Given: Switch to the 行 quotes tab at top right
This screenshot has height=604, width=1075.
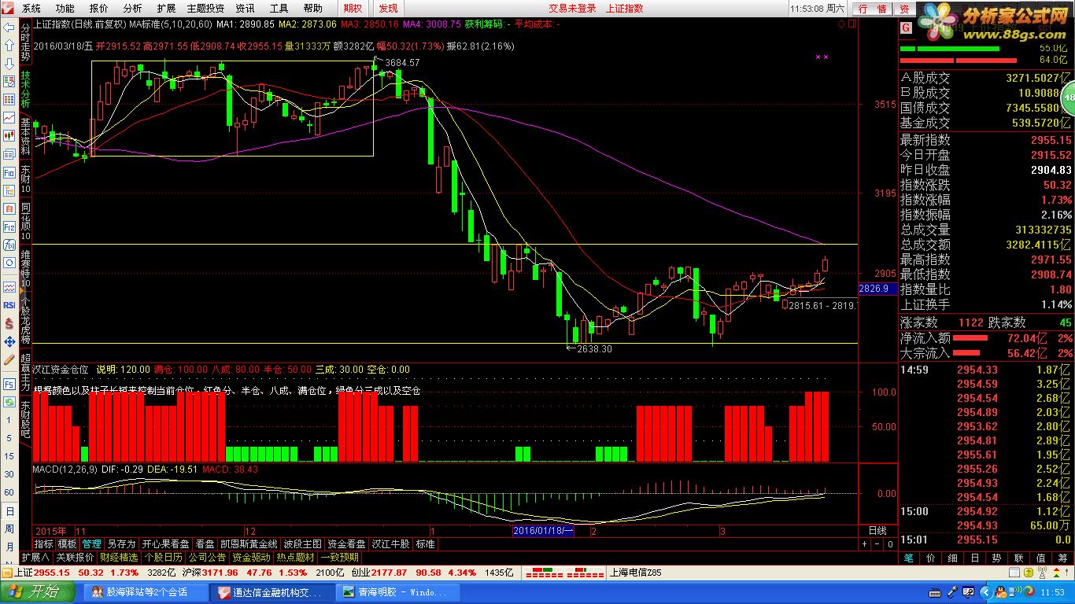Looking at the screenshot, I should click(x=863, y=9).
